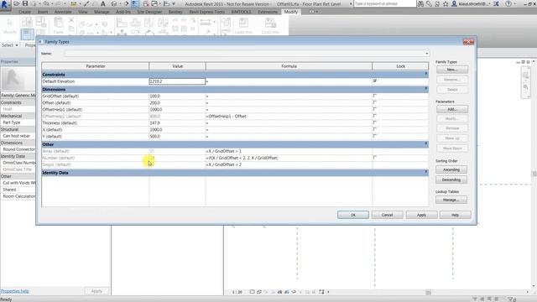Screen dimensions: 537x302
Task: Click the Subscription Center key icon
Action: (429, 3)
